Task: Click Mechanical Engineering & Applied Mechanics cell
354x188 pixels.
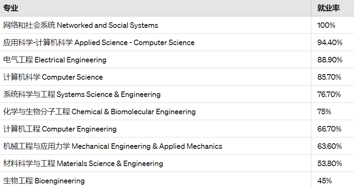Action: click(x=155, y=146)
